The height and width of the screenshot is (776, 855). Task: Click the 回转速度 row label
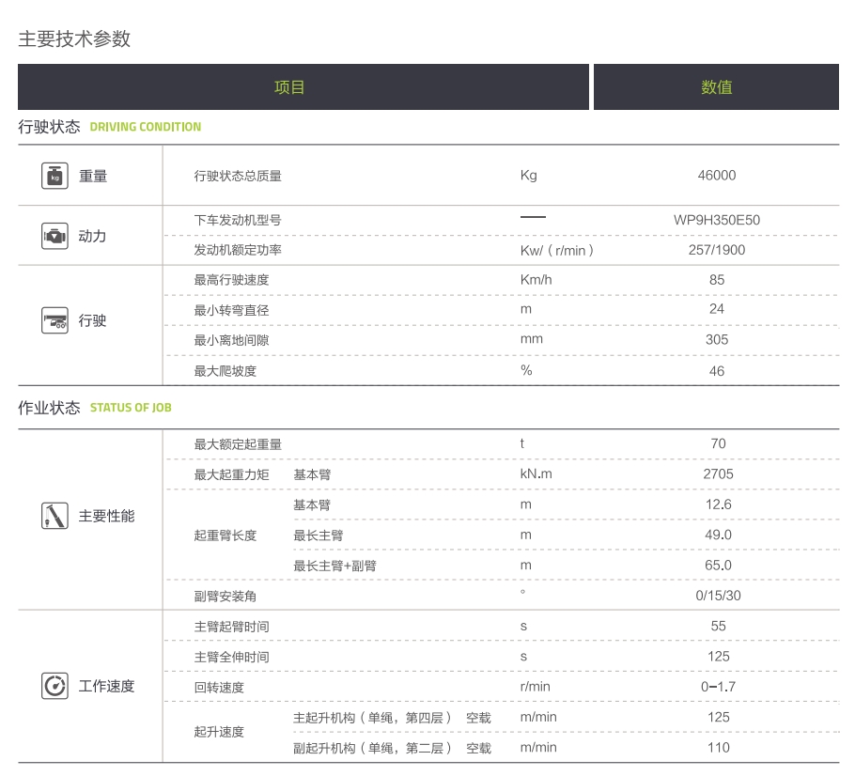pyautogui.click(x=219, y=687)
